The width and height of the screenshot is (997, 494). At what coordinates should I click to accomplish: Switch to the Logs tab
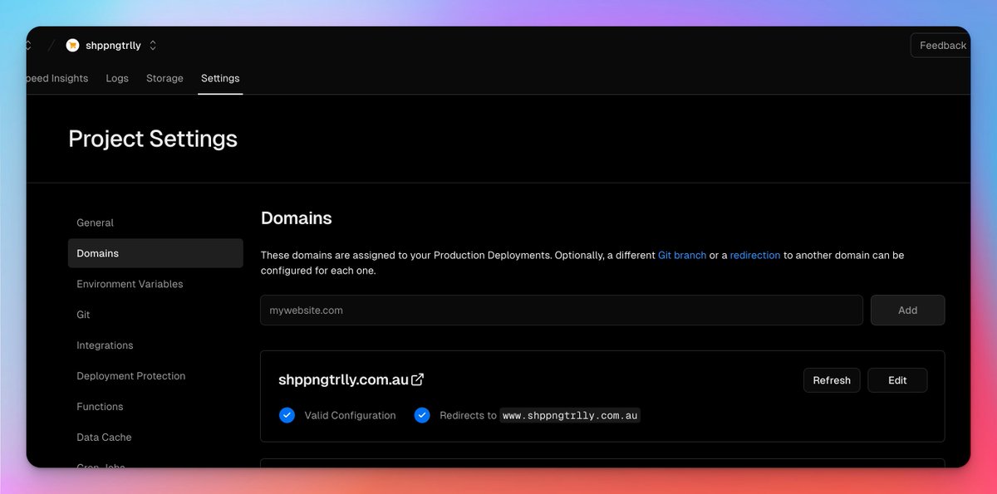tap(117, 78)
